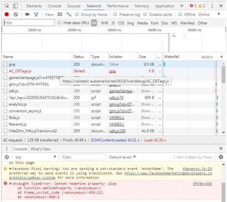
Task: Click the warning icon of the Facebook Pixel message
Action: coord(5,169)
